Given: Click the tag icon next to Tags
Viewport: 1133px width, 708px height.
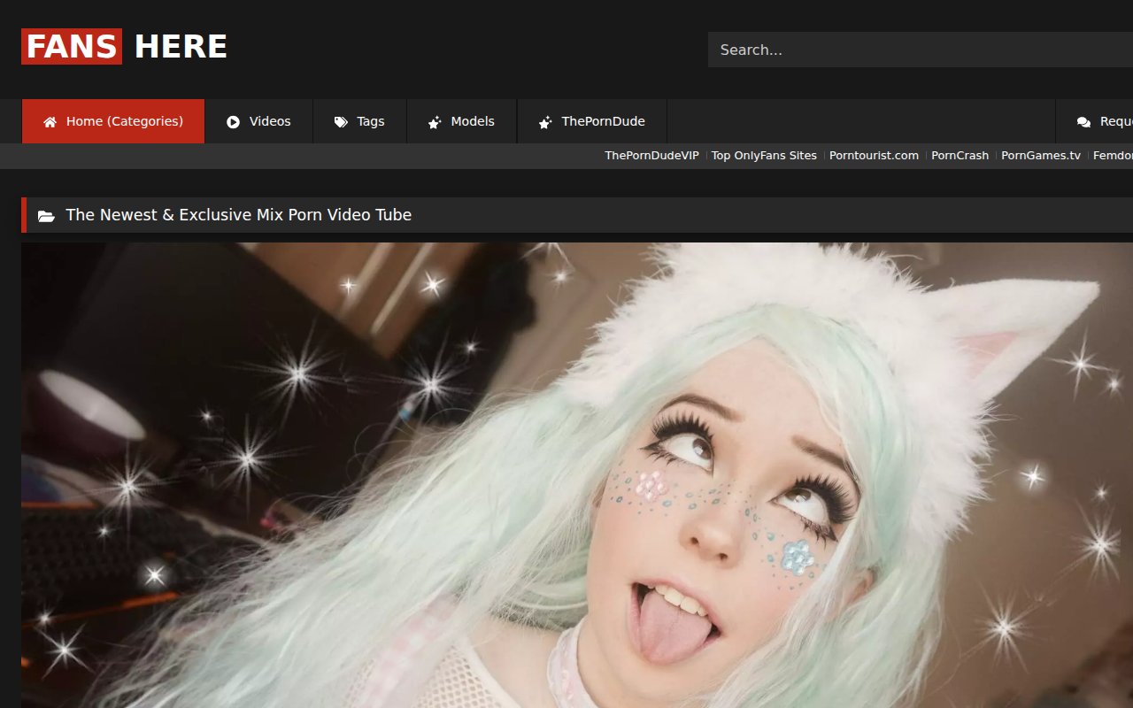Looking at the screenshot, I should point(341,120).
